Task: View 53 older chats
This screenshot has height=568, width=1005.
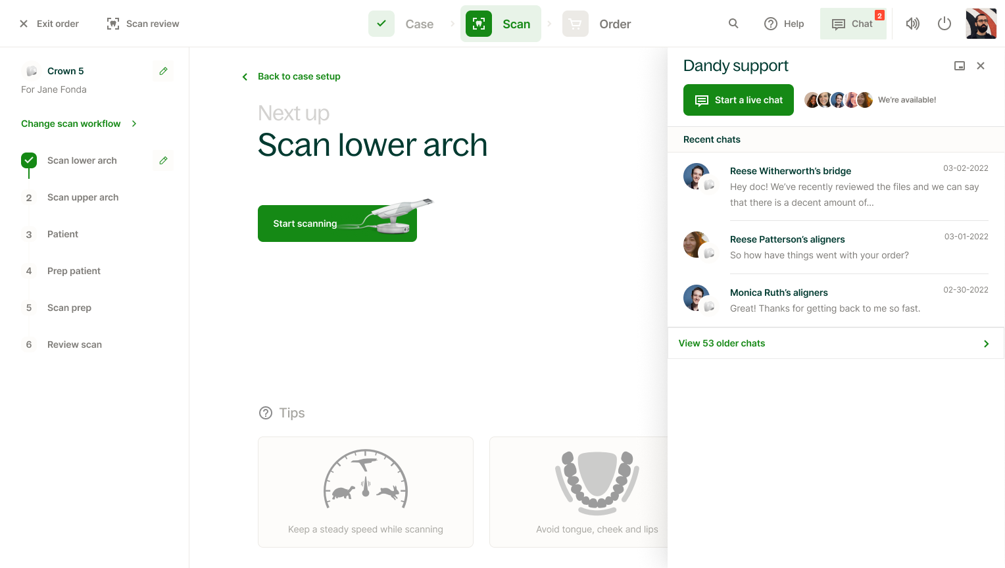Action: pos(722,343)
